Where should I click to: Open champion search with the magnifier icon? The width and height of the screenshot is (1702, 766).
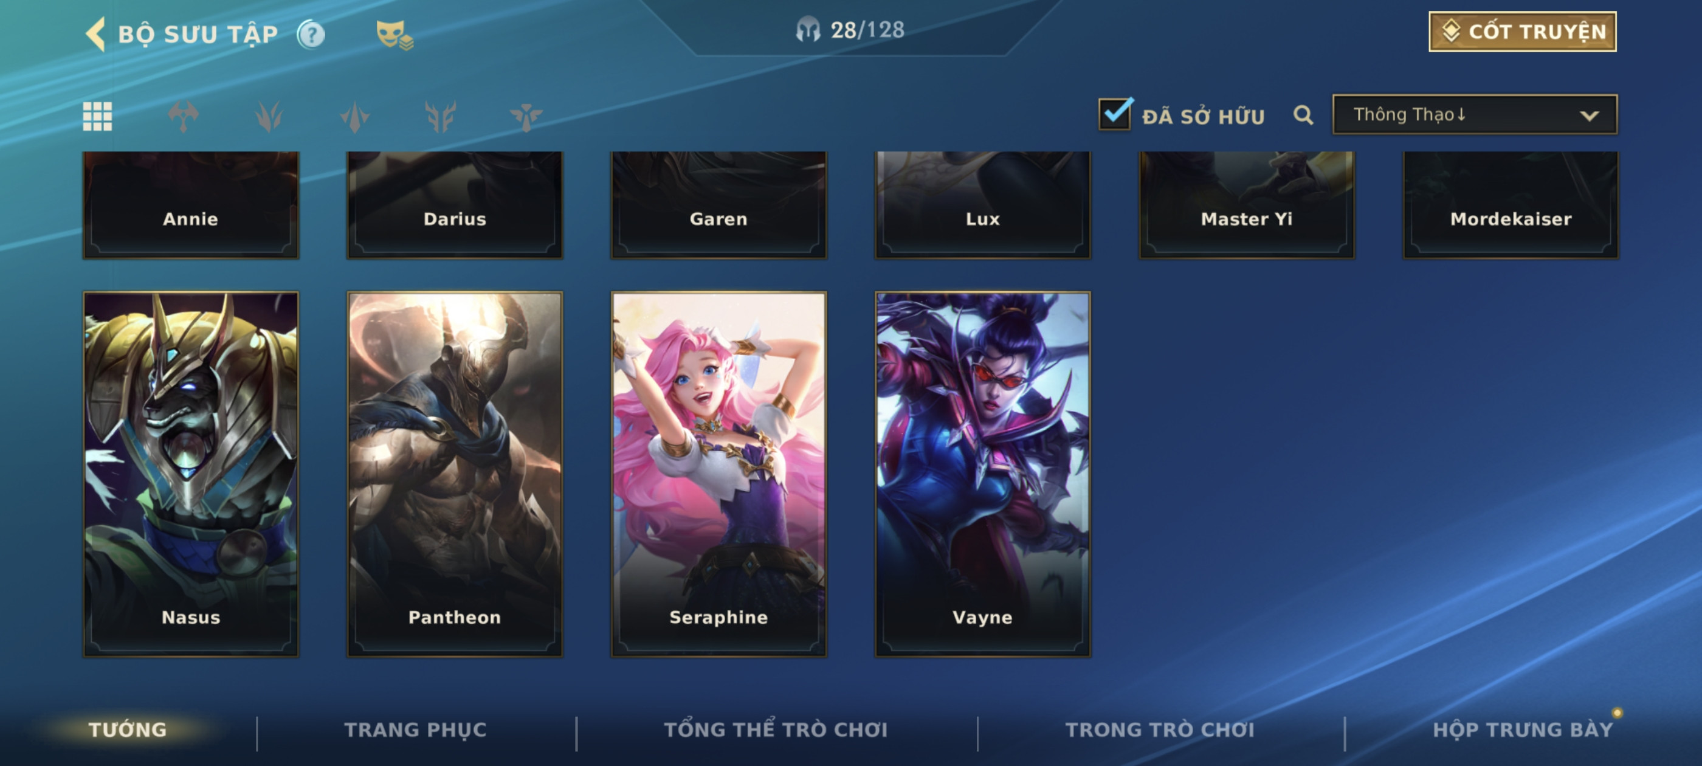(x=1303, y=115)
